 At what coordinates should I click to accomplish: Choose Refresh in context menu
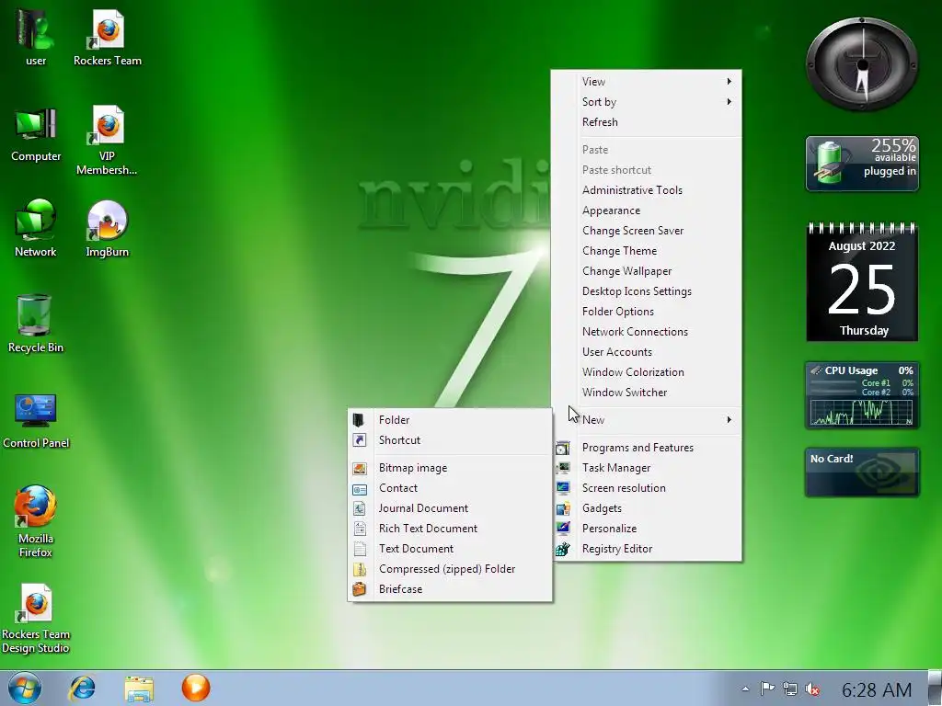[647, 122]
